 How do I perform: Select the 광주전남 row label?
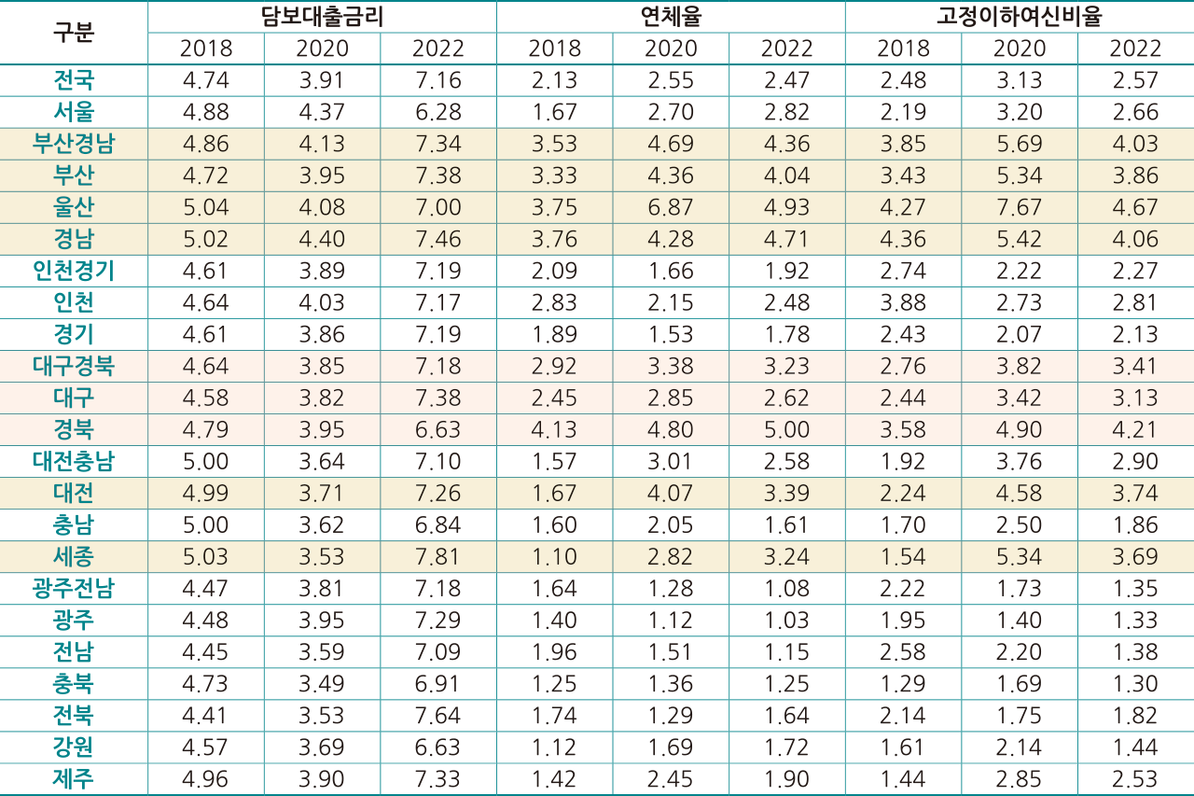click(x=74, y=588)
